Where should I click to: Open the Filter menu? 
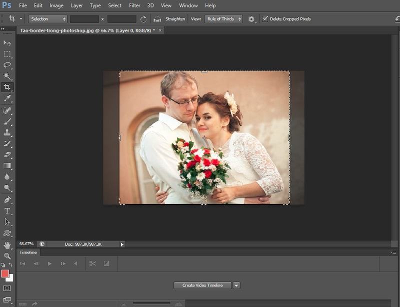click(134, 5)
